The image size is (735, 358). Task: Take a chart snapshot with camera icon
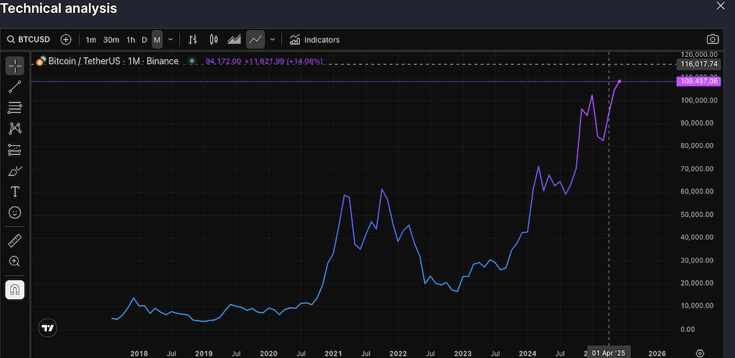click(x=713, y=40)
